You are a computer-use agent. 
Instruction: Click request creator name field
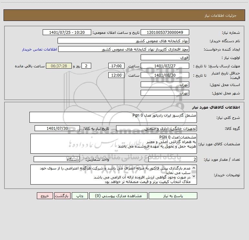(124, 49)
